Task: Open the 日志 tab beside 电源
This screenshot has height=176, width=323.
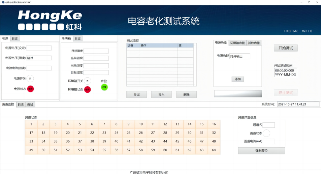Action: [14, 38]
